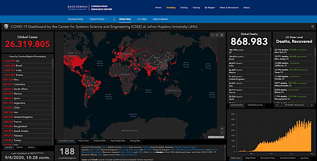Open the Tracking section in top navigation

point(171,8)
